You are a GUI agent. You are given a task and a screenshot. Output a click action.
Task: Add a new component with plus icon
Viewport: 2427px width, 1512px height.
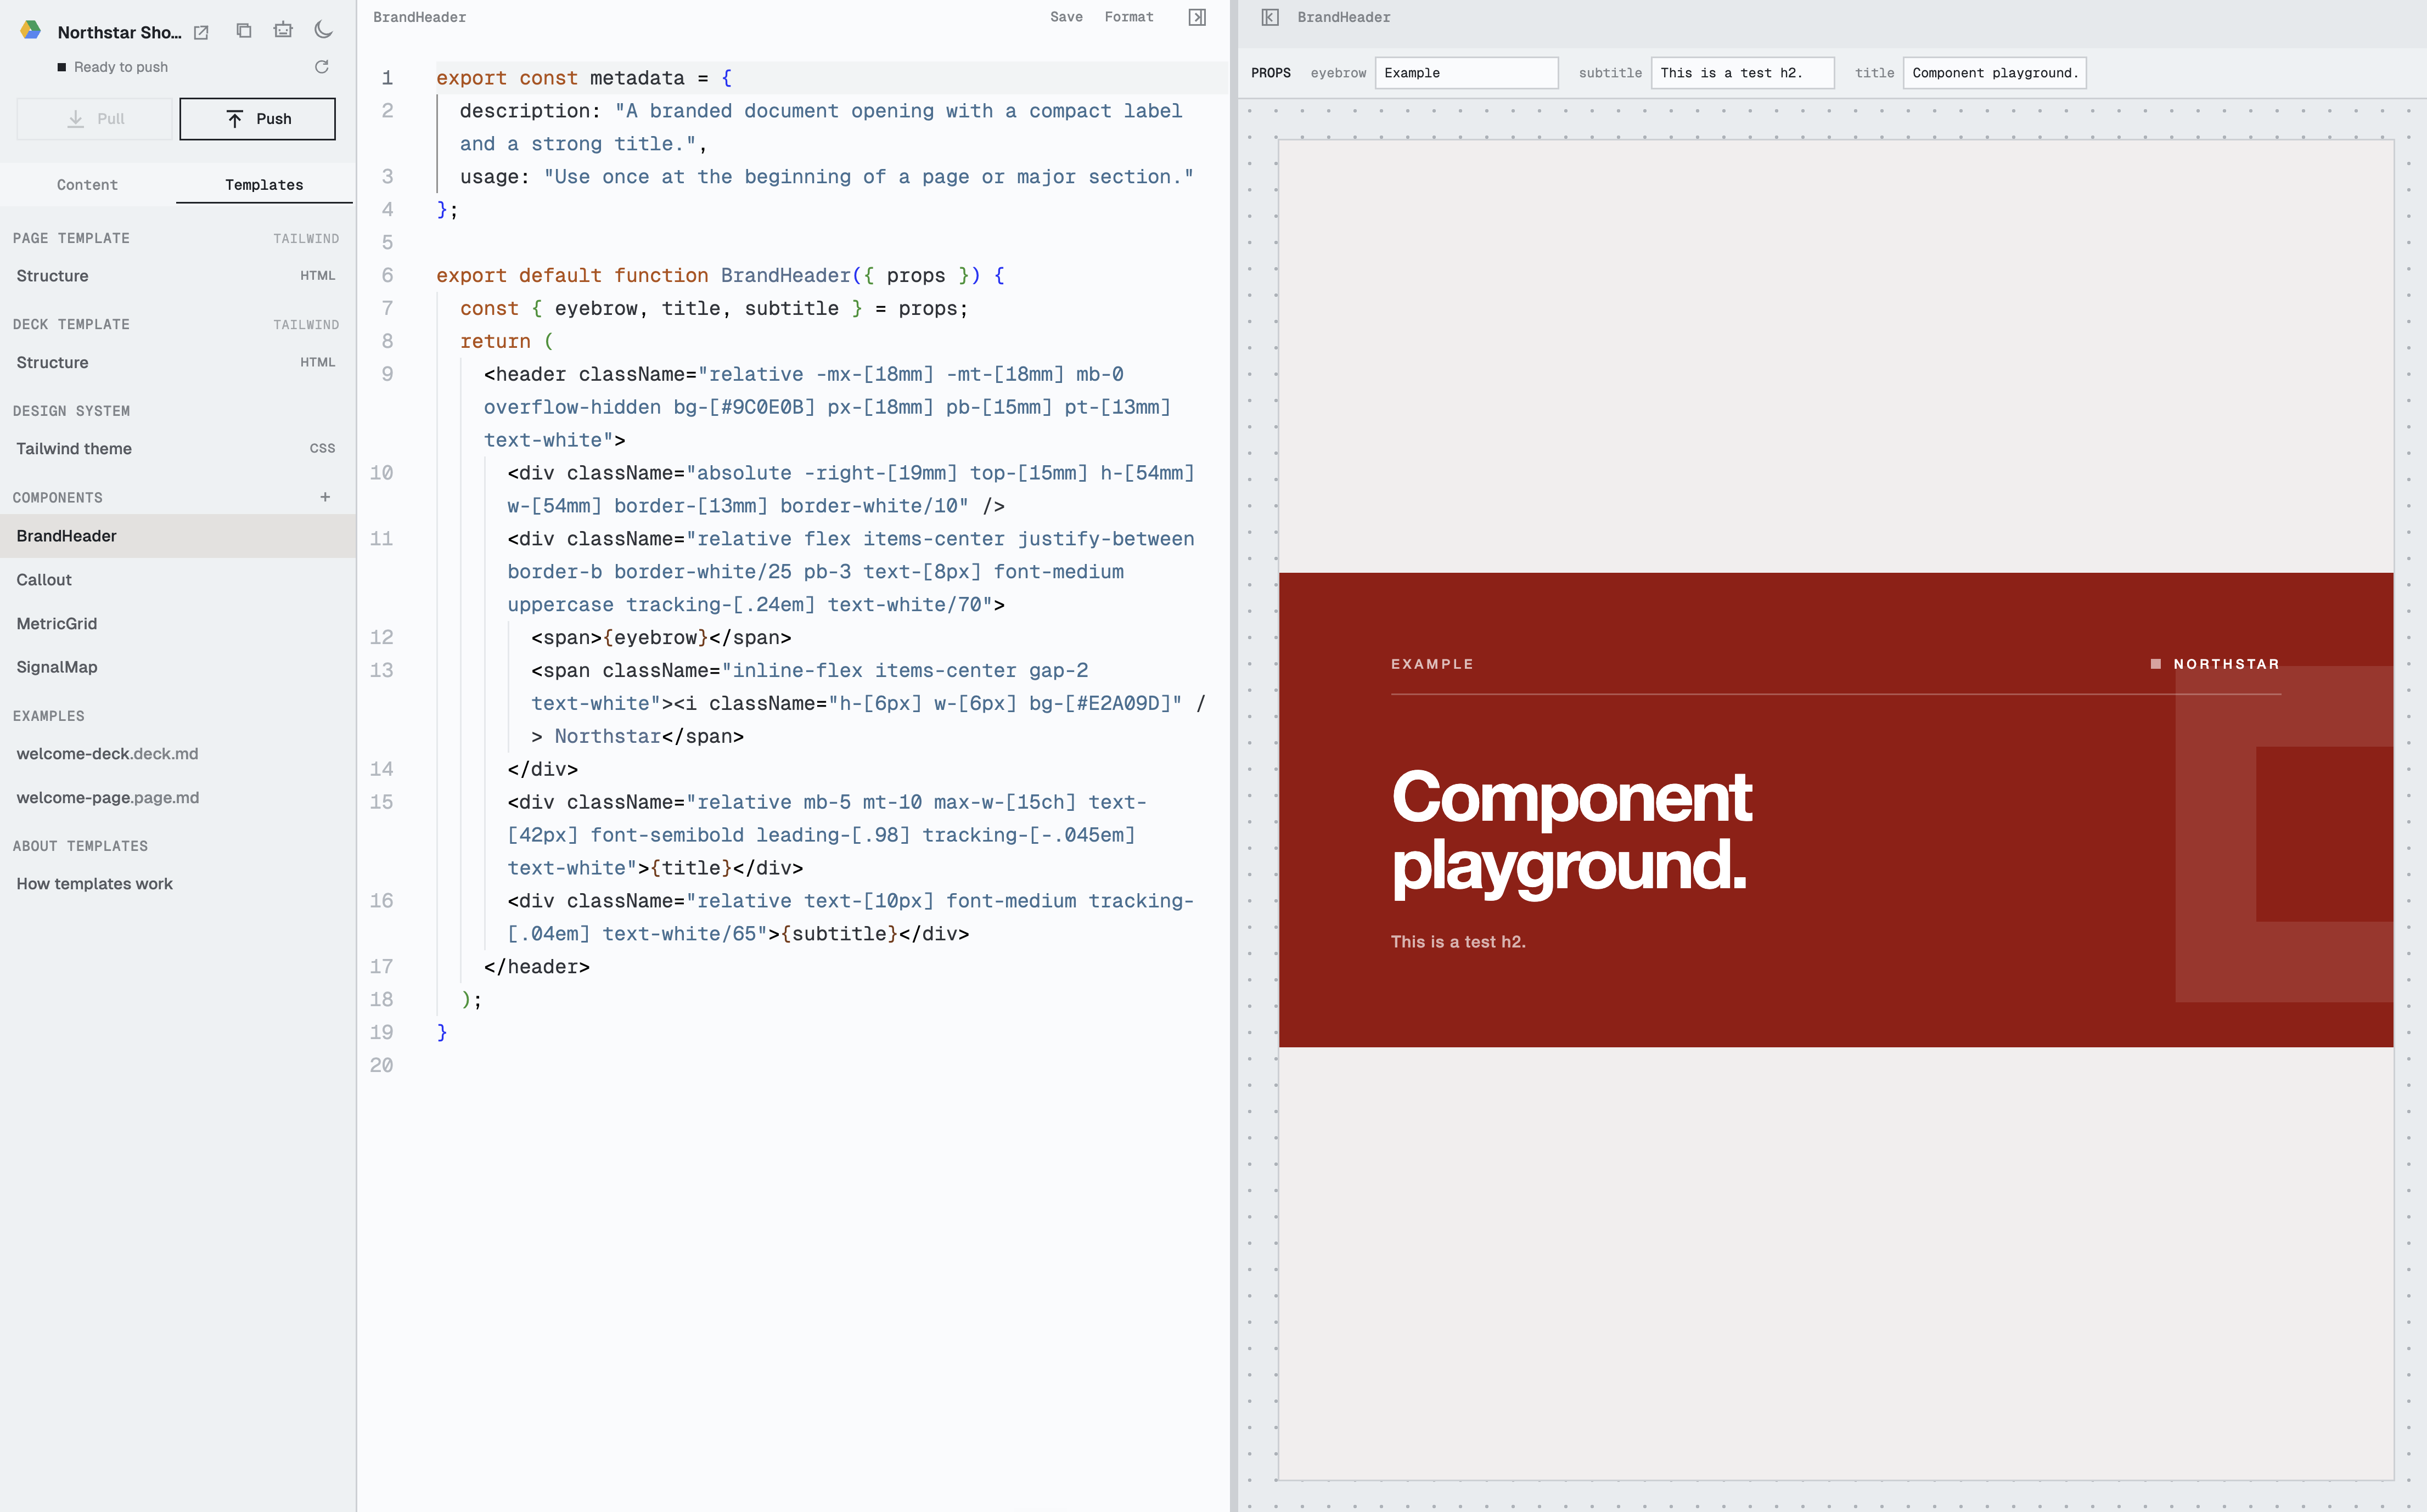pos(325,497)
